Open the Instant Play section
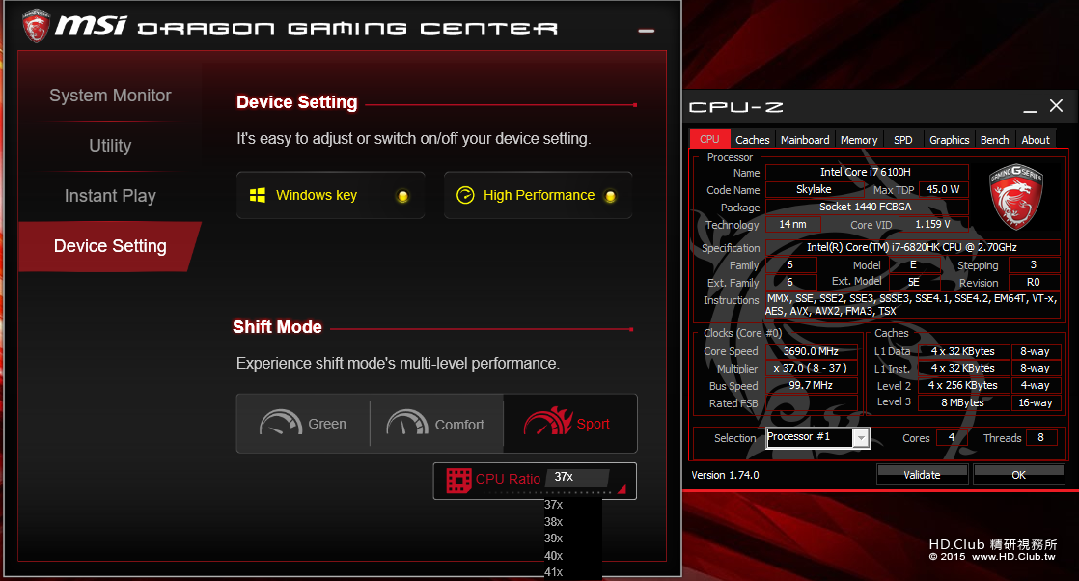This screenshot has width=1079, height=581. pyautogui.click(x=110, y=196)
